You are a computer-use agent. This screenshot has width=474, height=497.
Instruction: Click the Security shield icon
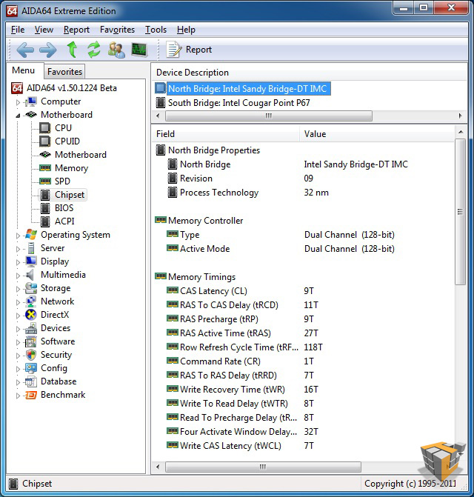coord(31,355)
